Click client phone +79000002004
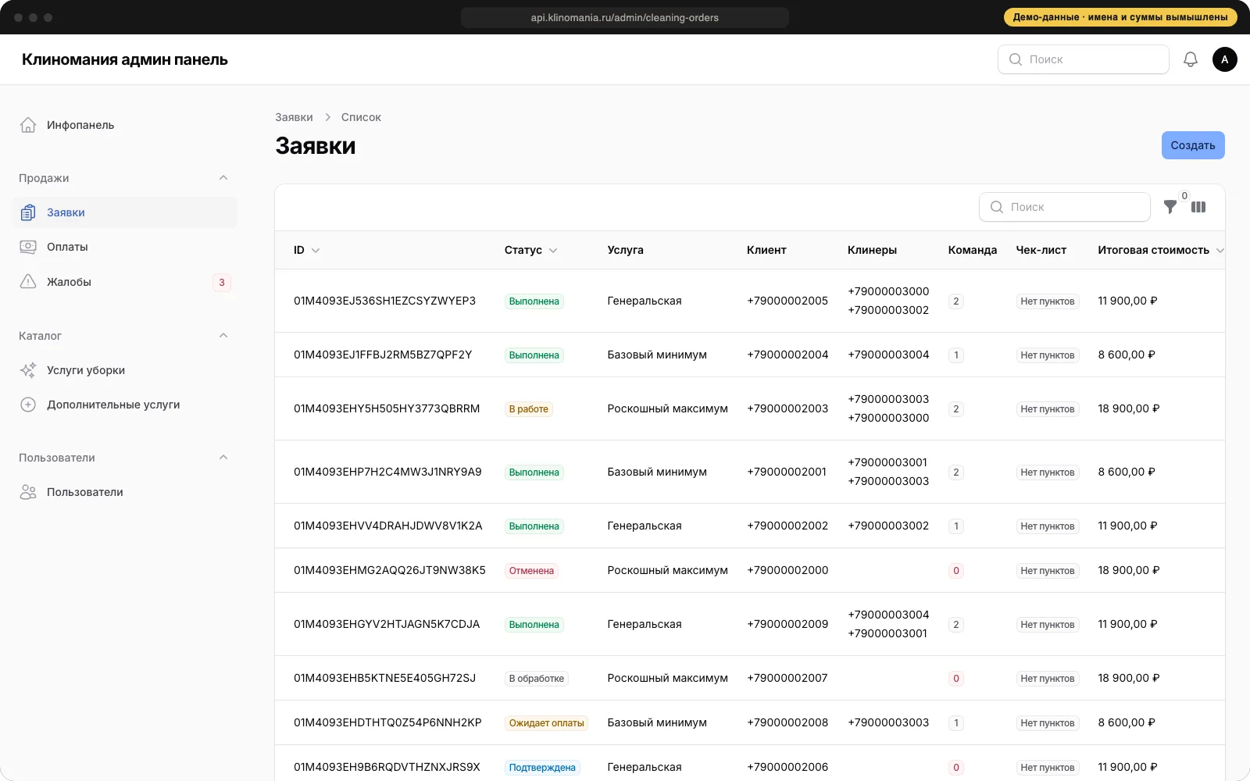This screenshot has height=781, width=1250. (x=787, y=355)
